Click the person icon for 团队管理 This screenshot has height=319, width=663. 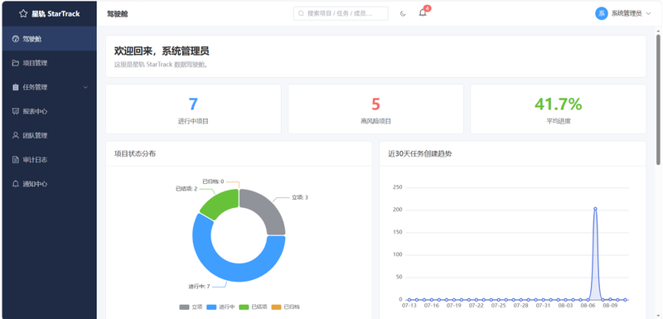coord(16,136)
